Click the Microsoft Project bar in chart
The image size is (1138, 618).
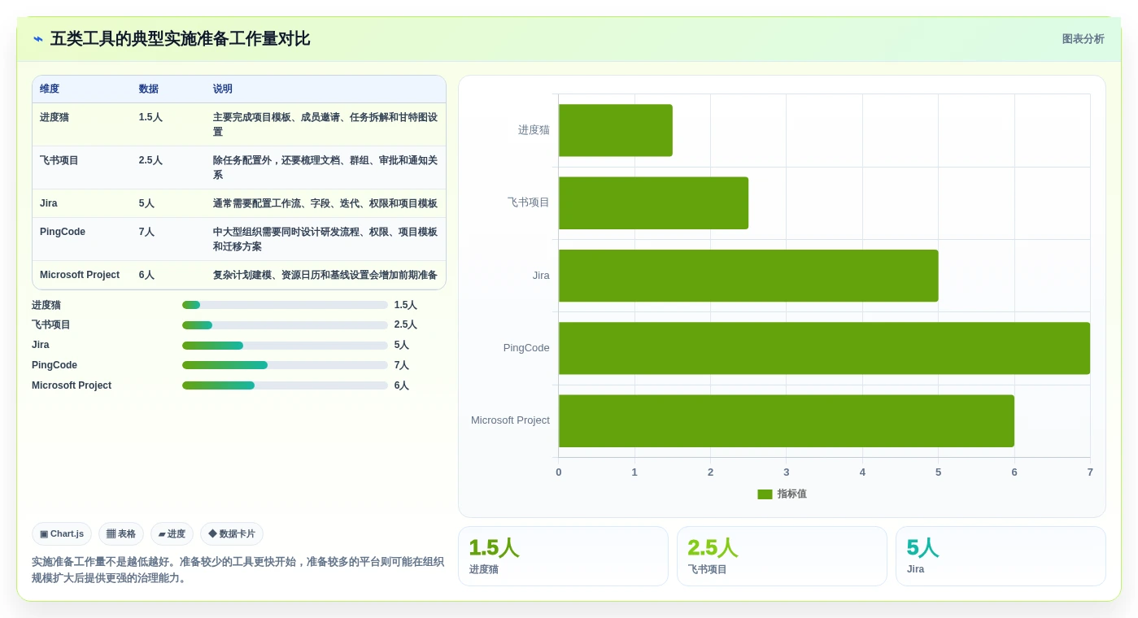point(787,420)
